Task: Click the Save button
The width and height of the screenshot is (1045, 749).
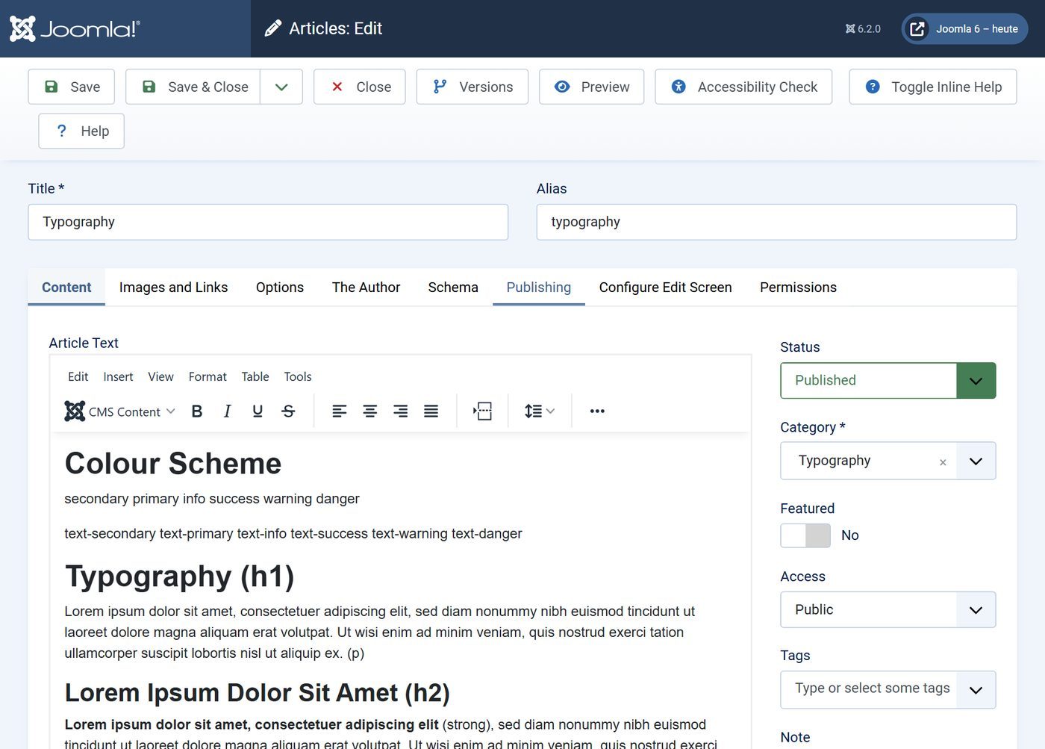Action: [72, 87]
